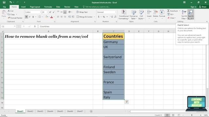Click the Tell me what you want box
The height and width of the screenshot is (117, 209).
click(96, 7)
